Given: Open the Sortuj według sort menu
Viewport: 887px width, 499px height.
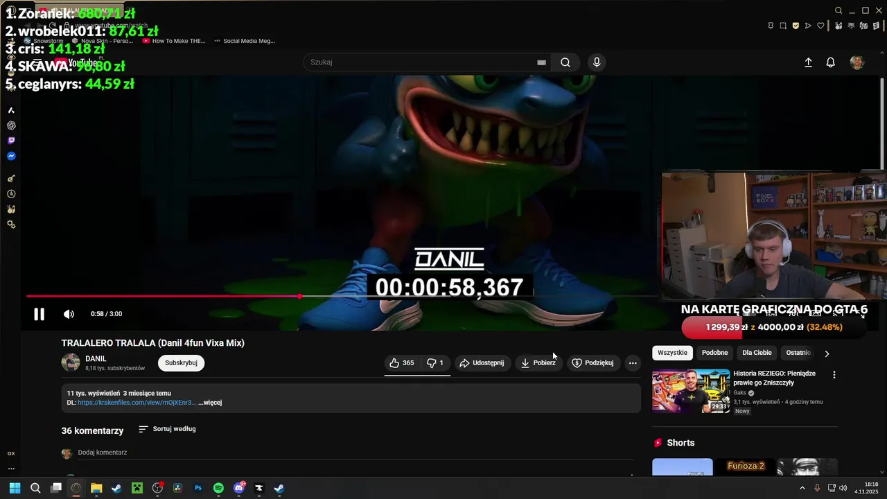Looking at the screenshot, I should (167, 429).
